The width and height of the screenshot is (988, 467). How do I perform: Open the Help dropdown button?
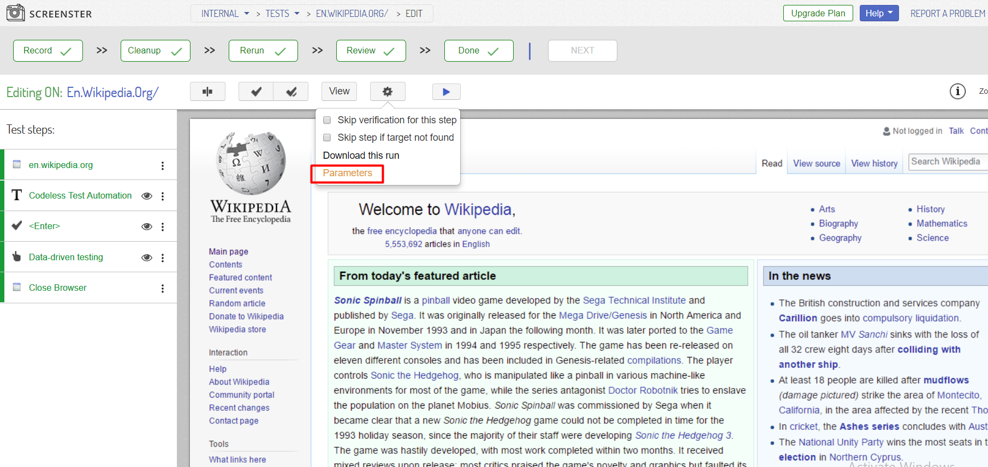[x=879, y=13]
